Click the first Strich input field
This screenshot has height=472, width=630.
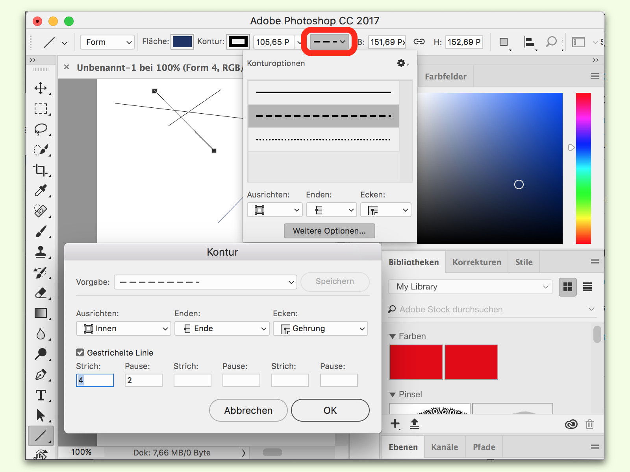(95, 380)
